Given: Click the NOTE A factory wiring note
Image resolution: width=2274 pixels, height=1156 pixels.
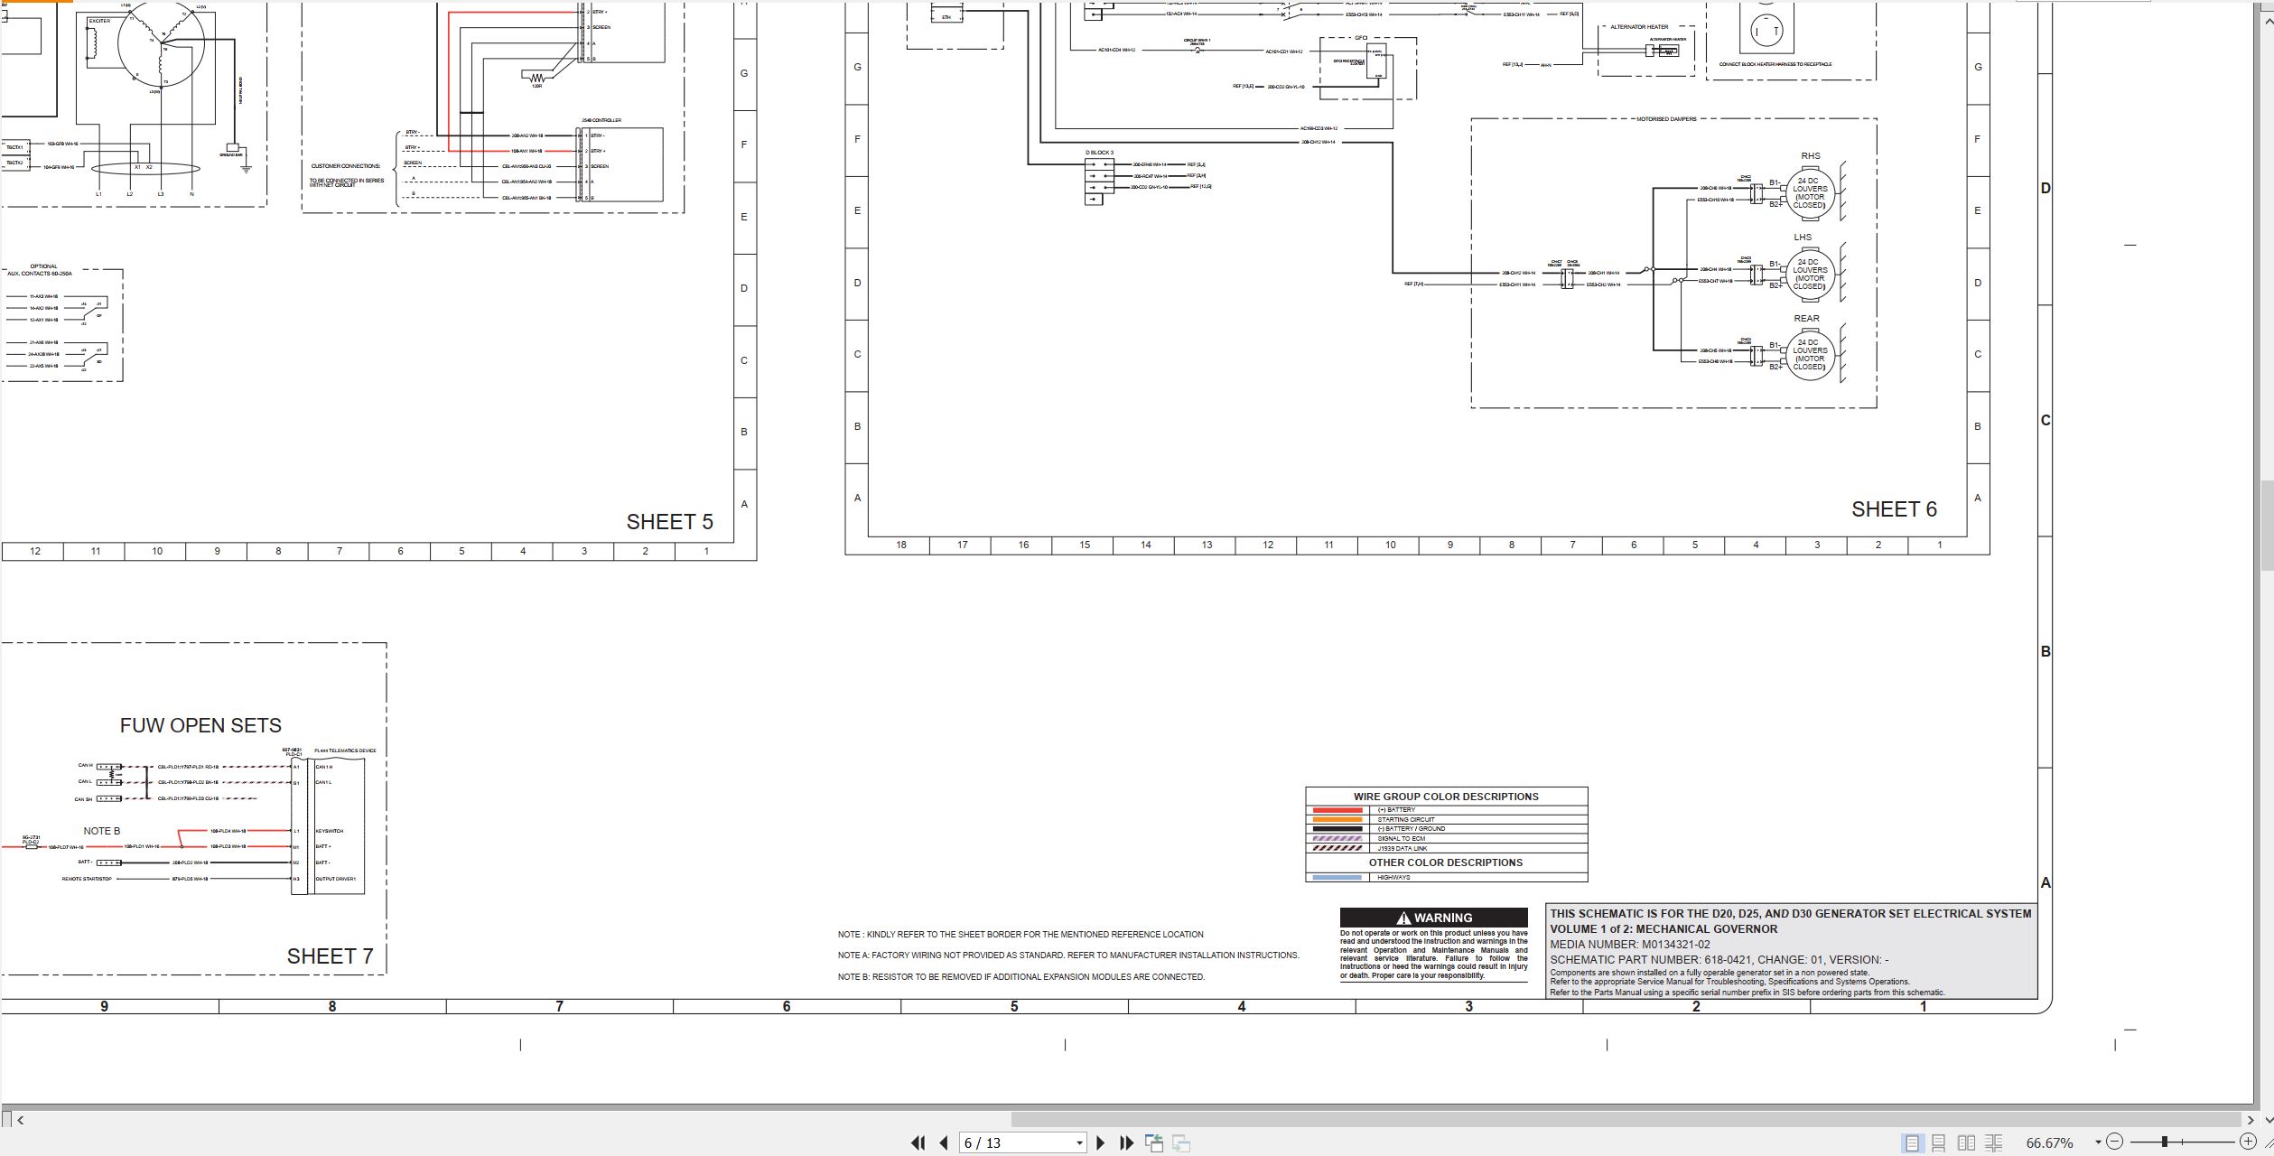Looking at the screenshot, I should click(x=1068, y=956).
